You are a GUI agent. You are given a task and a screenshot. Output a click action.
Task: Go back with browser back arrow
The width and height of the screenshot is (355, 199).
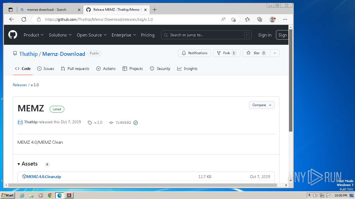[x=11, y=19]
